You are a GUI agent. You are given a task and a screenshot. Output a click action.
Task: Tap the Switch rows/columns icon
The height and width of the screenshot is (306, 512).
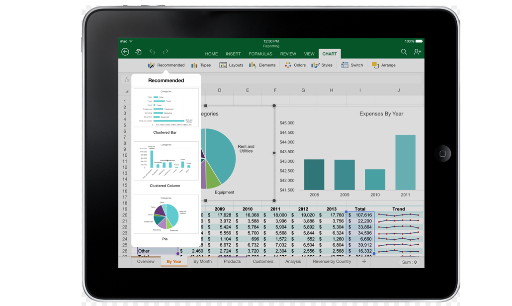(x=345, y=65)
